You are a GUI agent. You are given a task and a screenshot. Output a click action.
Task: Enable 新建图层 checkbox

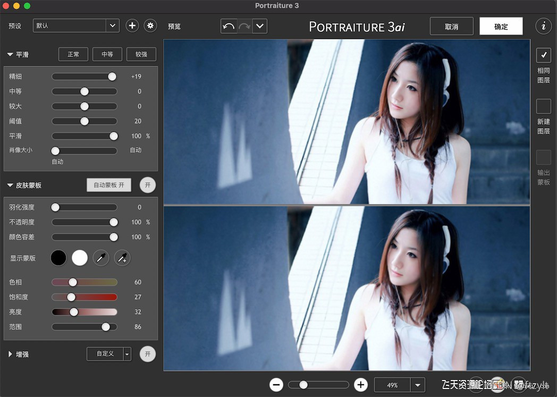click(x=544, y=106)
